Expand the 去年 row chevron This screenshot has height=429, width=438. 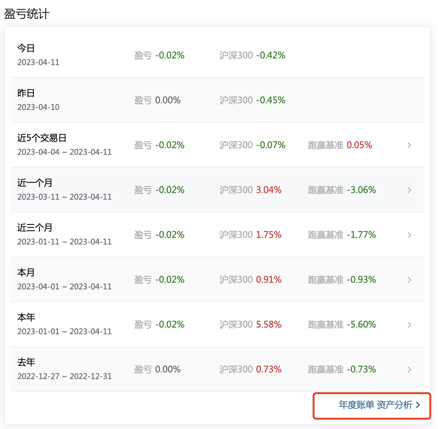[x=409, y=370]
